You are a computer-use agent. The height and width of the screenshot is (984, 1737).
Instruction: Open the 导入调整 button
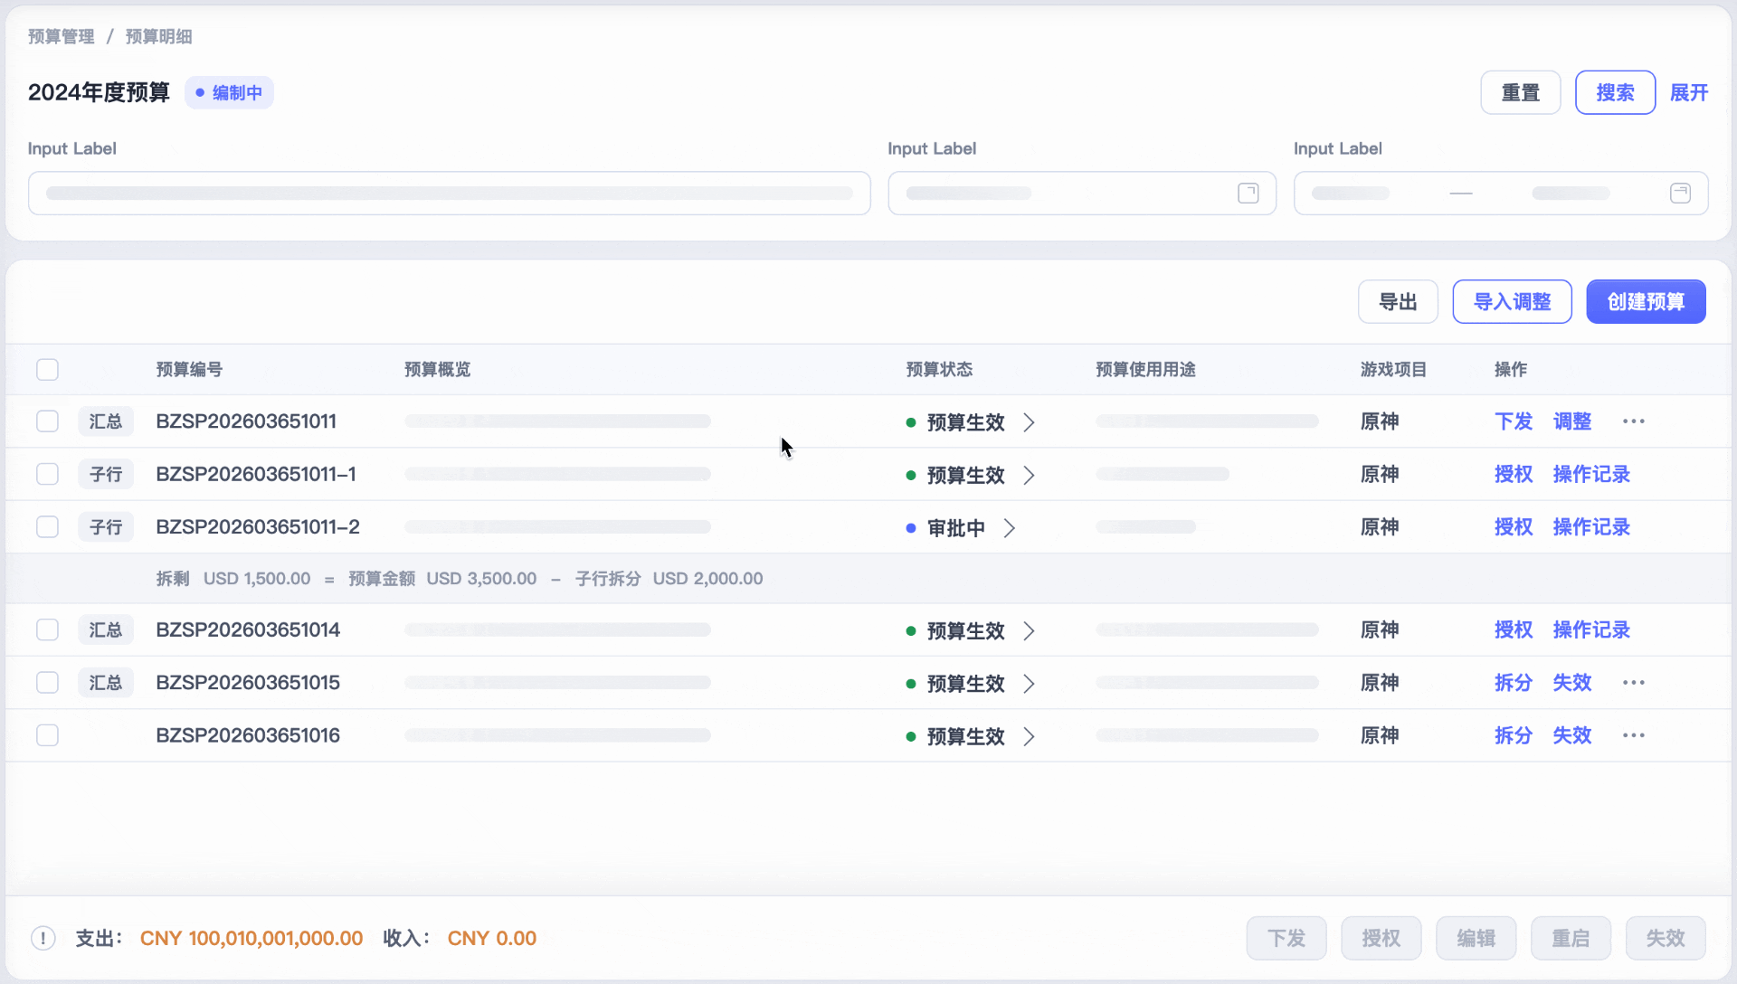pyautogui.click(x=1513, y=302)
